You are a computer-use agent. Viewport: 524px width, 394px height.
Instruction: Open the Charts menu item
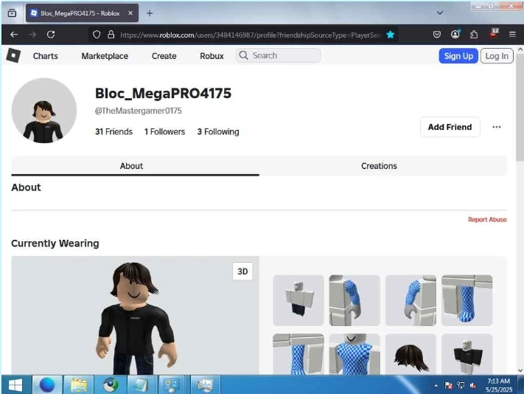point(46,56)
